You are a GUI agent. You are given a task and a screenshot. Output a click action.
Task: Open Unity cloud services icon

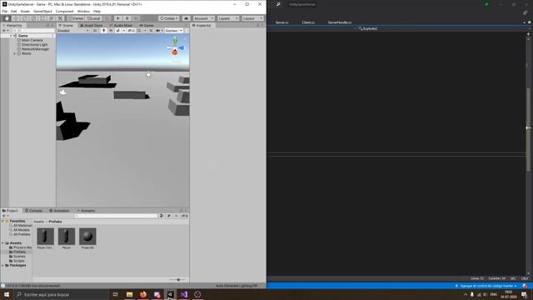tap(186, 18)
